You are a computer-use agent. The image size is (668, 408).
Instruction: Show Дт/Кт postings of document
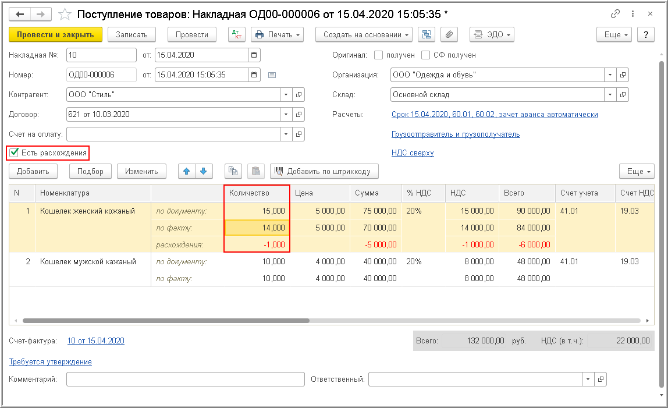click(237, 34)
